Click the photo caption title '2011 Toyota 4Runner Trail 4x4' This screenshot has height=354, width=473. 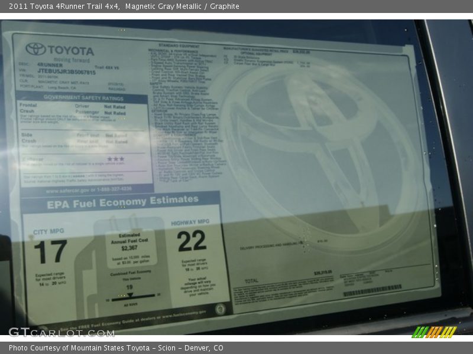coord(64,6)
